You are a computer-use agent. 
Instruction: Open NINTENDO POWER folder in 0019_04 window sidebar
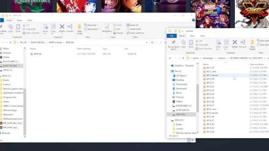13,93
